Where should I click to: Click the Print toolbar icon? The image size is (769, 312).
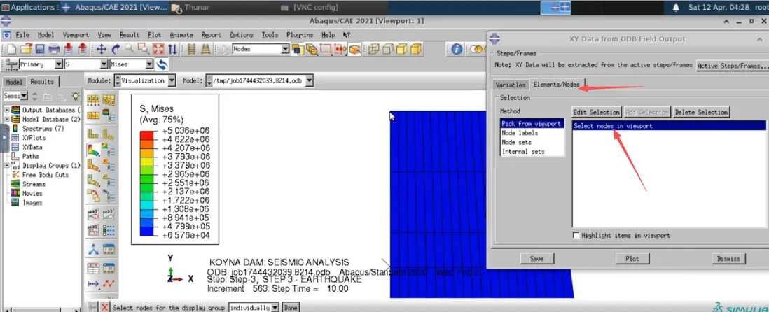(54, 49)
